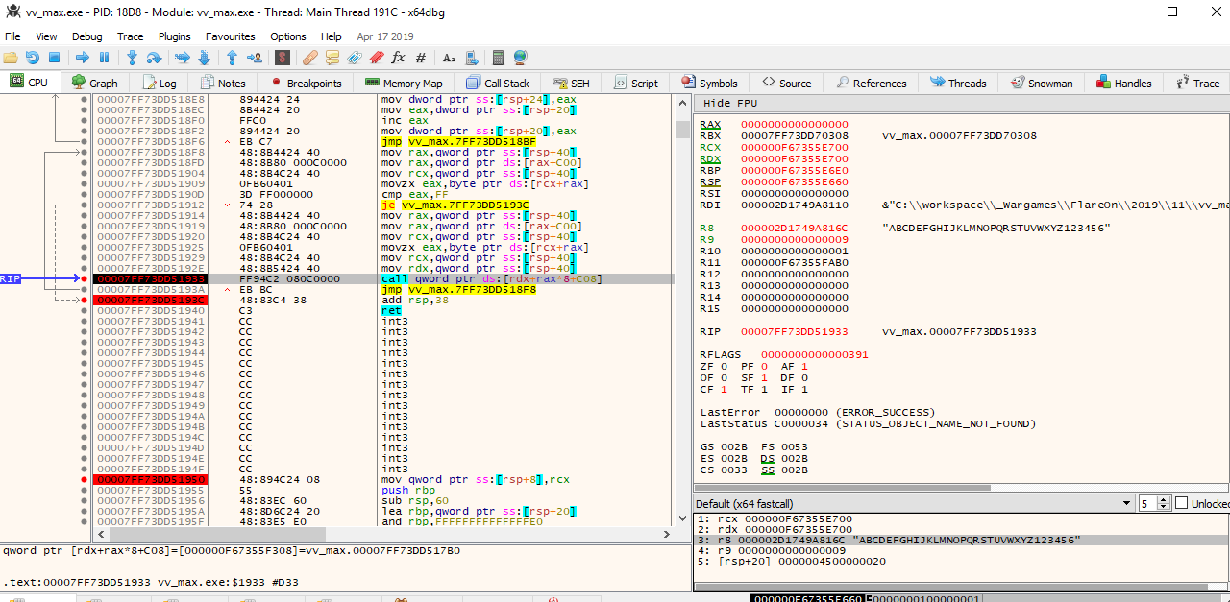Open the Debug menu
Screen dimensions: 1230x602
click(86, 36)
